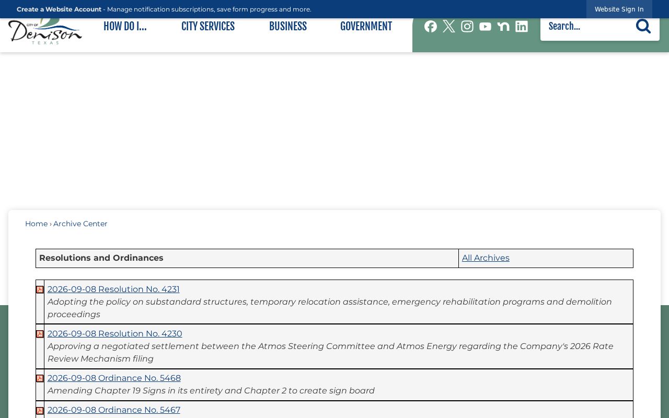
Task: Open the Instagram social icon
Action: pyautogui.click(x=467, y=27)
